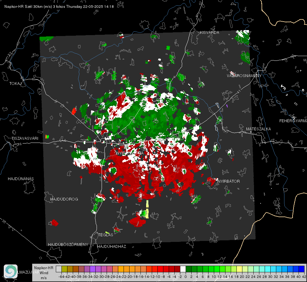Select the TOKAJ city label

(x=15, y=84)
